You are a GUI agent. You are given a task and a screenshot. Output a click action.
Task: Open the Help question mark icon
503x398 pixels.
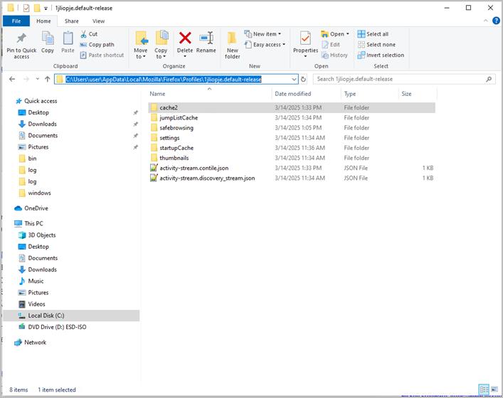[x=496, y=21]
